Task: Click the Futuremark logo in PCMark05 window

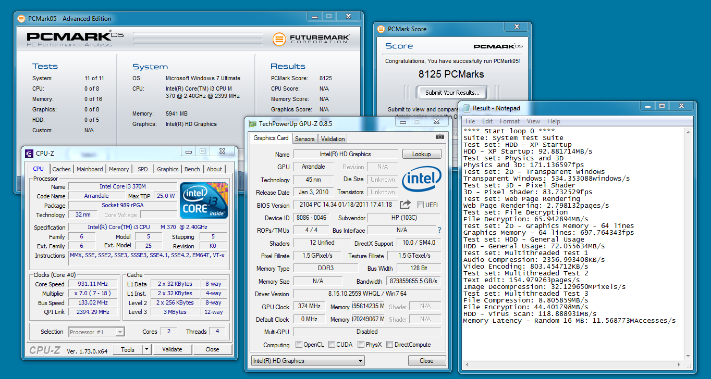Action: [x=311, y=39]
